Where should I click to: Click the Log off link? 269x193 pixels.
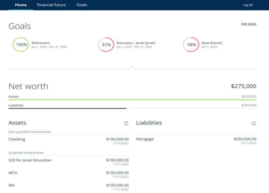click(x=248, y=5)
